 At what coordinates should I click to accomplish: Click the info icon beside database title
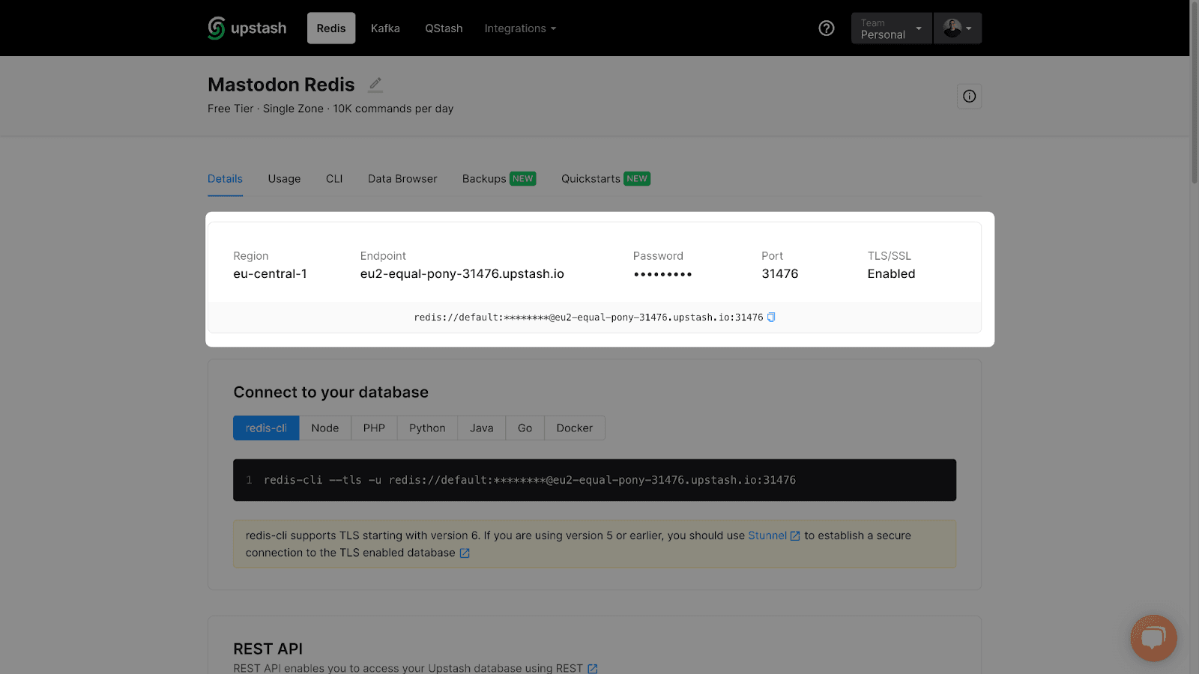pyautogui.click(x=969, y=96)
